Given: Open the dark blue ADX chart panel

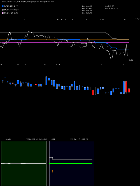Looking at the screenshot, I should click(x=72, y=163).
